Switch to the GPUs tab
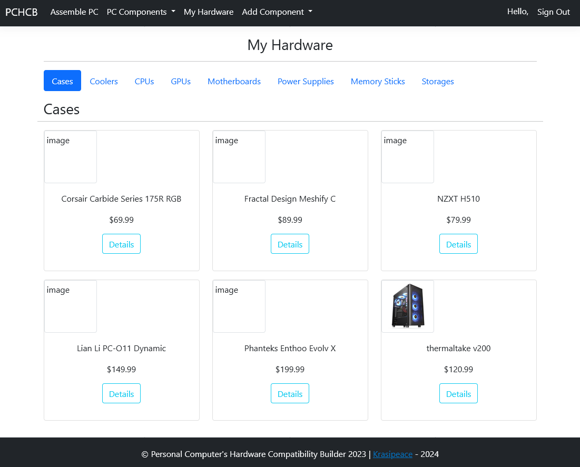Viewport: 580px width, 467px height. click(x=181, y=82)
